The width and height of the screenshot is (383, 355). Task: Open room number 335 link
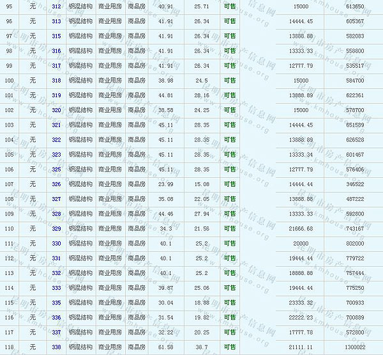pos(56,303)
